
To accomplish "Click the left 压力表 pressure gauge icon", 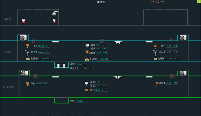I will tap(27, 52).
